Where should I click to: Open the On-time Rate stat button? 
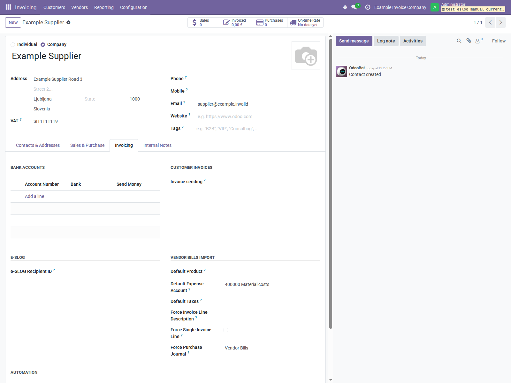coord(305,22)
